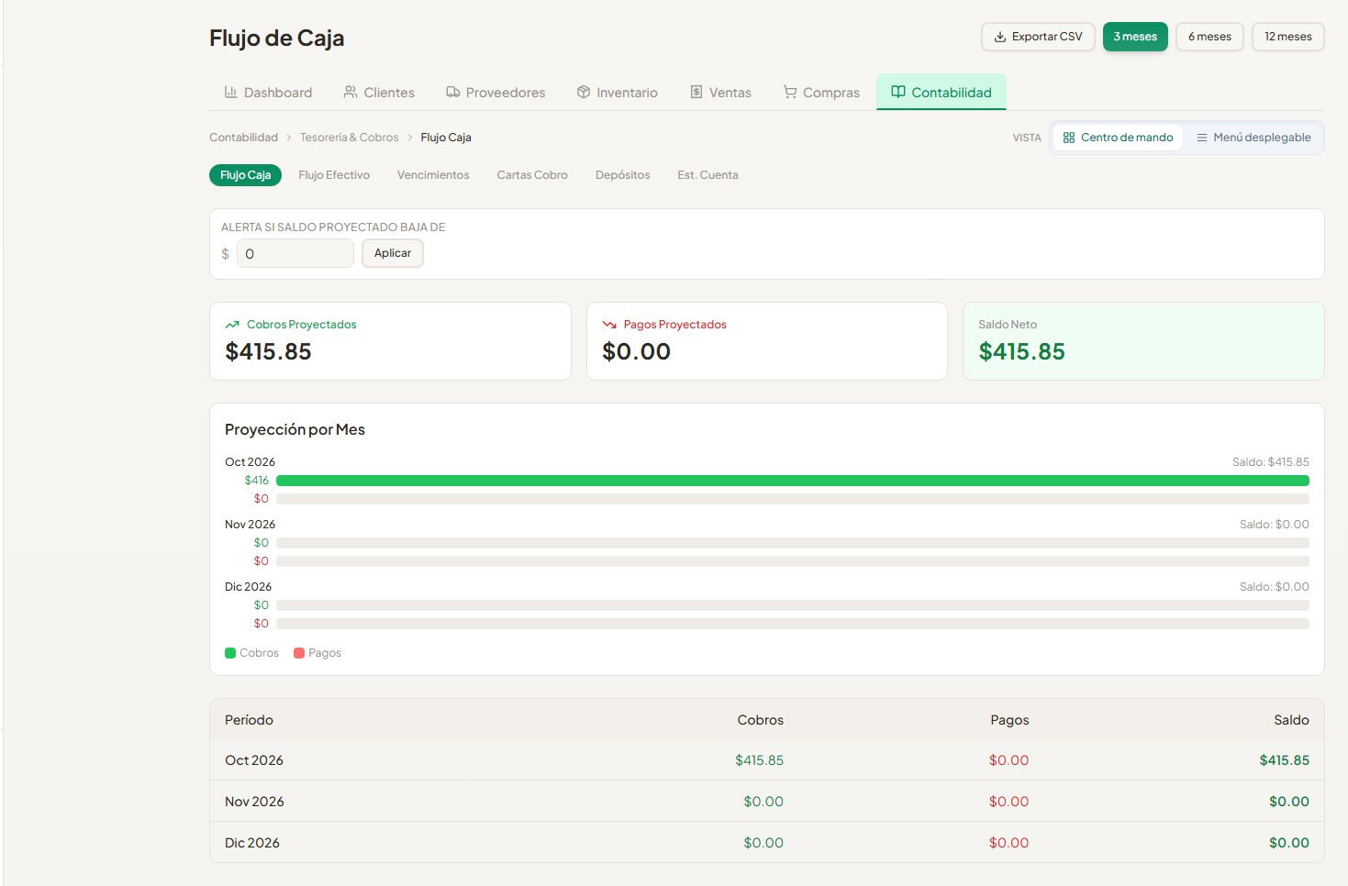Click the Aplicar button
The height and width of the screenshot is (886, 1348).
[x=393, y=253]
